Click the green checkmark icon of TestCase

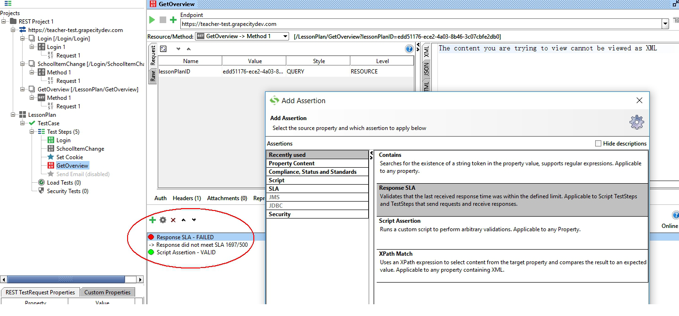point(32,123)
